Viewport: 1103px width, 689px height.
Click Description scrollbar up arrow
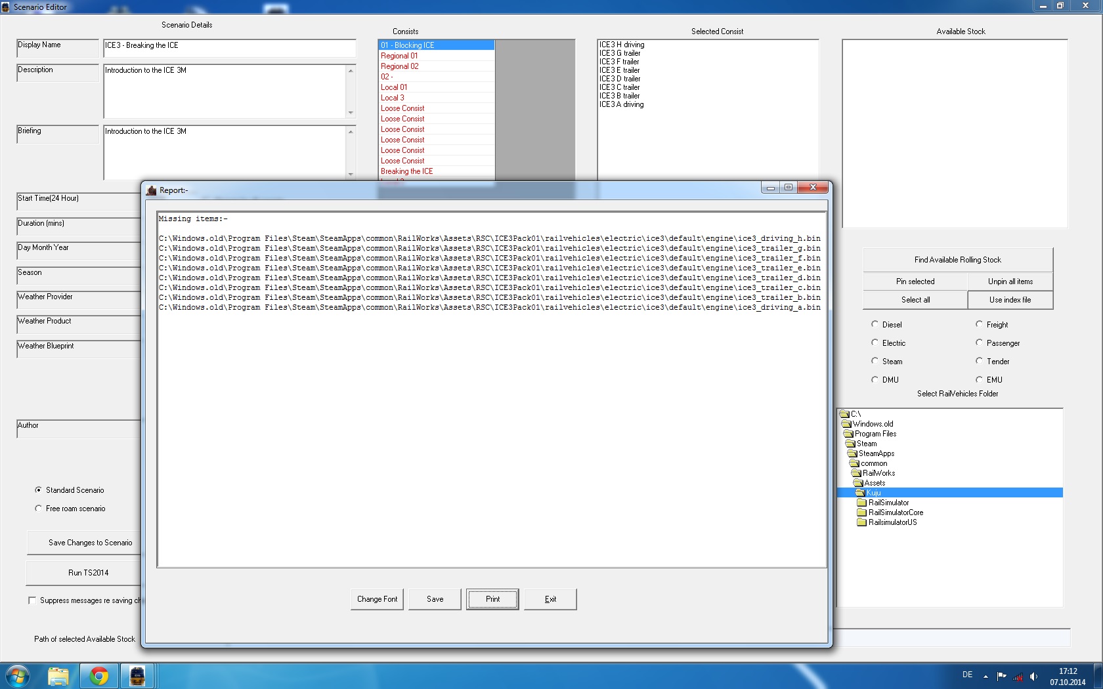click(351, 70)
